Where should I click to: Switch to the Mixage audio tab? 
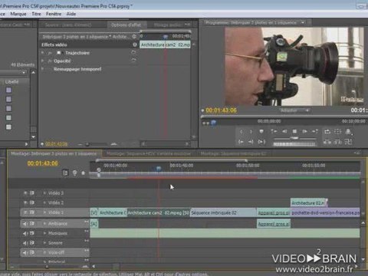168,25
